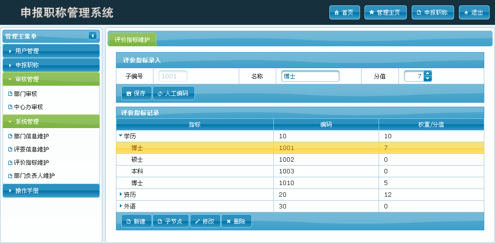Expand the 操作手册 menu section
The image size is (495, 243).
51,190
